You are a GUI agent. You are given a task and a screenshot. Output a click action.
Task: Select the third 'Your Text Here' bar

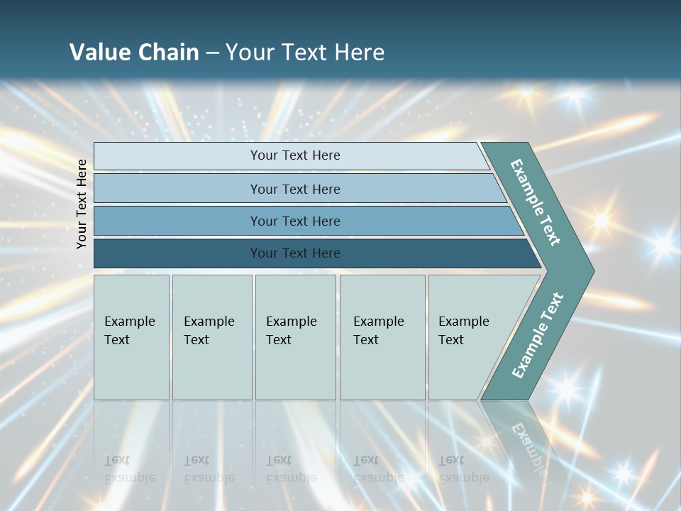click(294, 221)
